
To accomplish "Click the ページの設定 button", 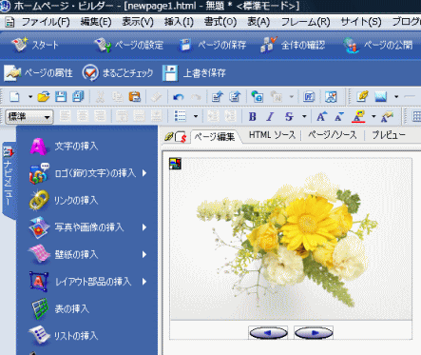I will (128, 45).
